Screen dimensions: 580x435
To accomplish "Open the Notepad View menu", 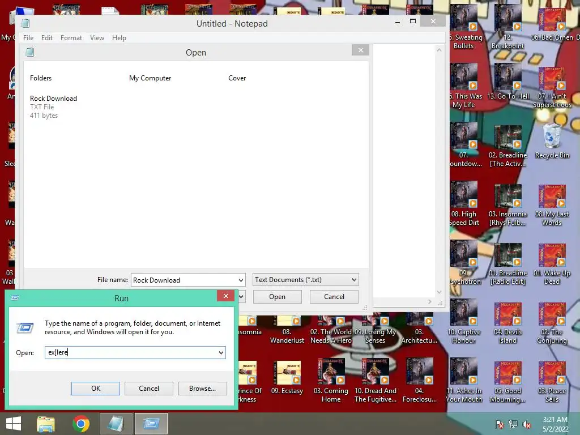I will click(97, 38).
